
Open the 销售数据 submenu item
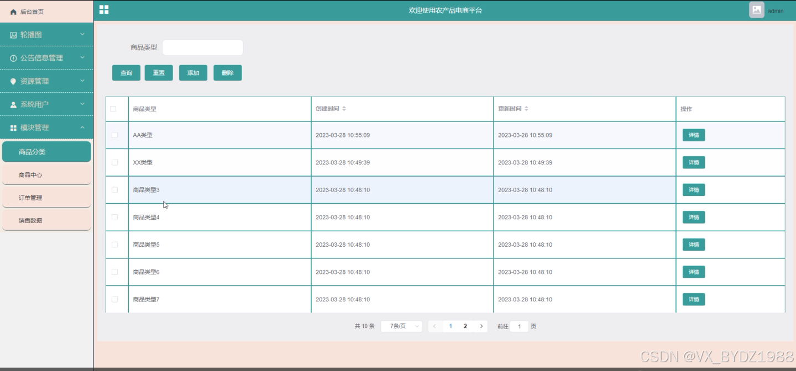[x=46, y=220]
